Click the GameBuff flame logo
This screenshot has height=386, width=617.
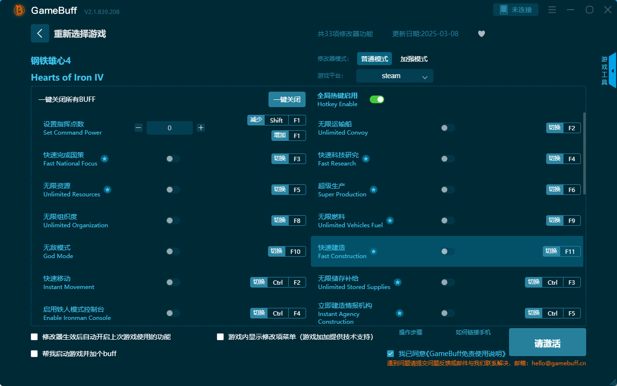coord(18,10)
